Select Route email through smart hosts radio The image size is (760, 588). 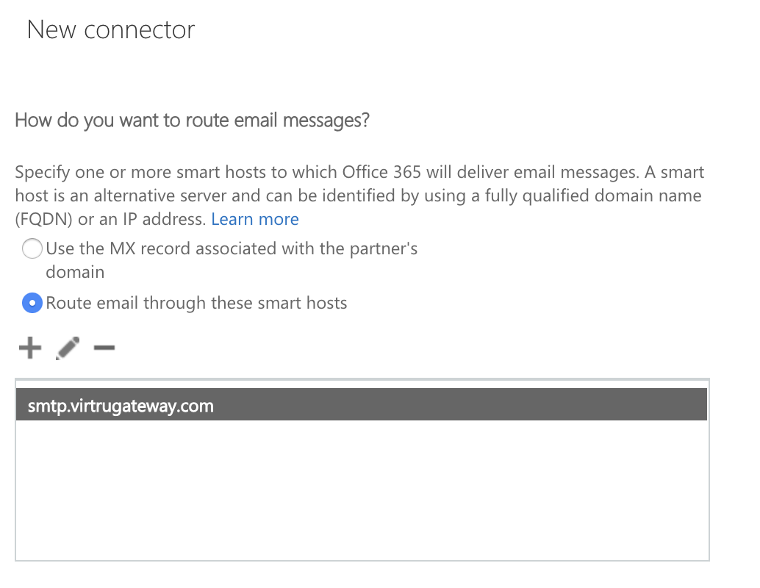pyautogui.click(x=32, y=303)
